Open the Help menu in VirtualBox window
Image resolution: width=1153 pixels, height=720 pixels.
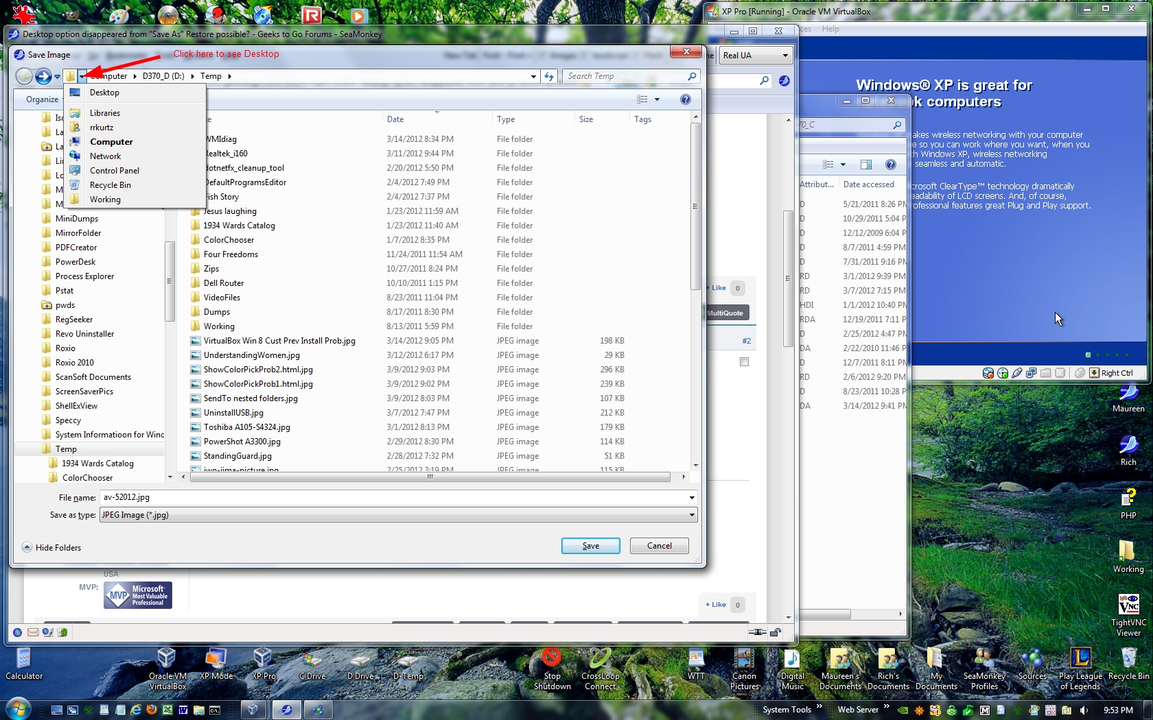(x=830, y=29)
